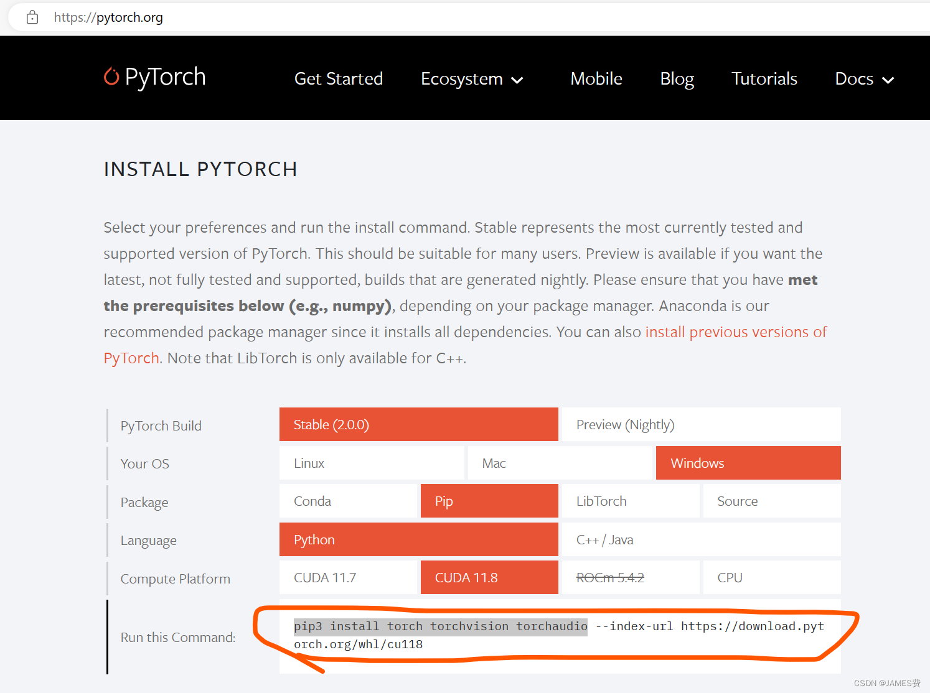The image size is (930, 693).
Task: Click the pip3 install command text
Action: (559, 635)
